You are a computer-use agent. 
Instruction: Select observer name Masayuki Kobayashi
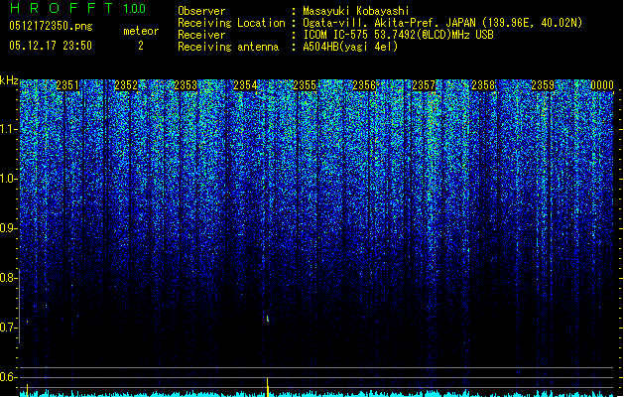356,11
